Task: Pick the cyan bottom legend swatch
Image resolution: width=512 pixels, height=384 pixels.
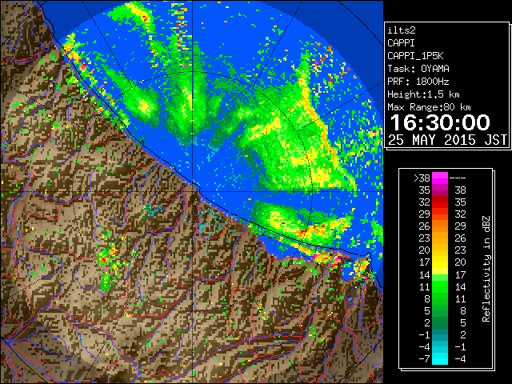Action: [440, 359]
